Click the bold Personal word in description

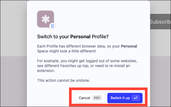(x=129, y=46)
